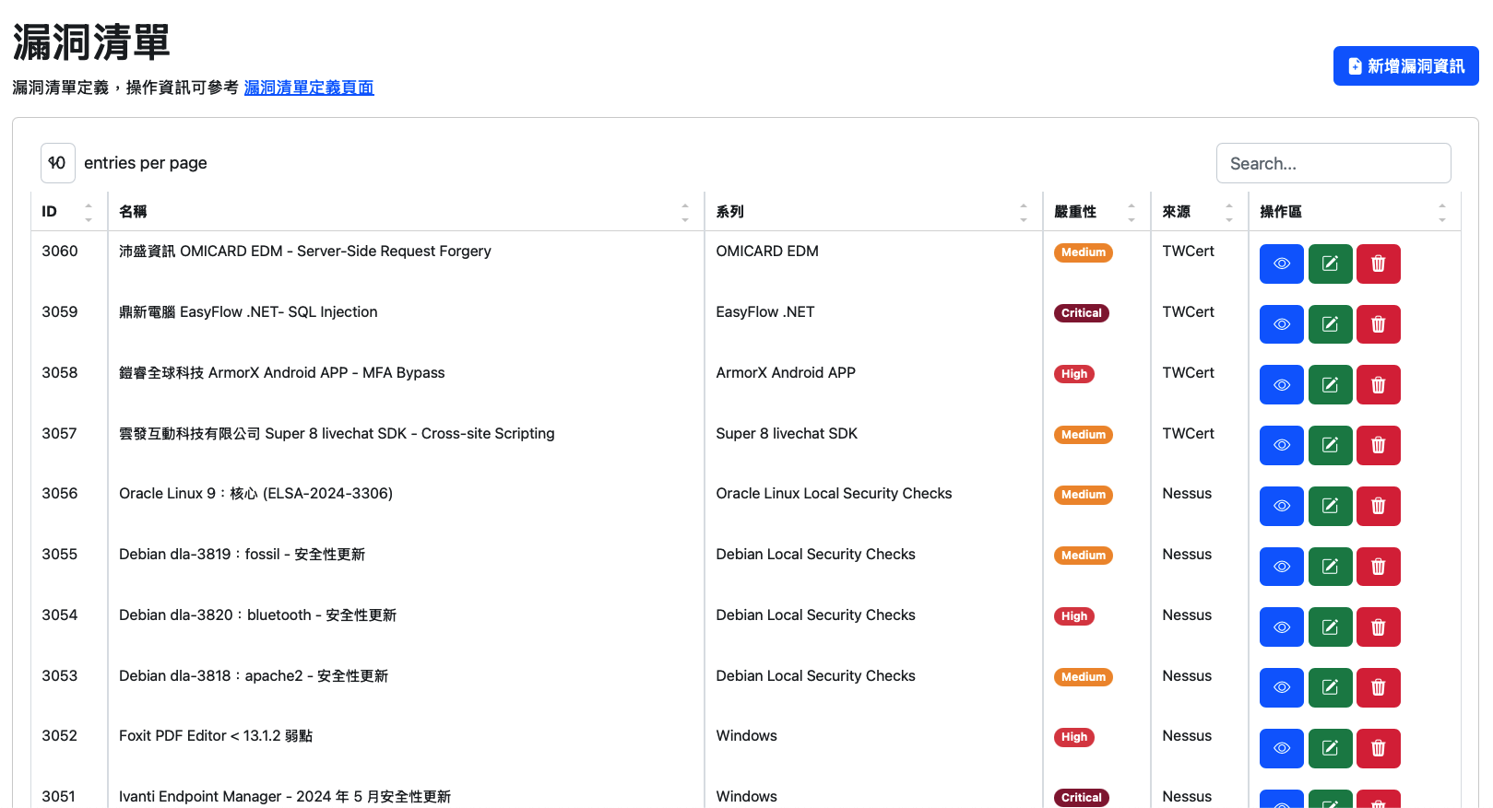View Debian dla-3819 fossil entry details
This screenshot has height=808, width=1493.
coord(1281,567)
